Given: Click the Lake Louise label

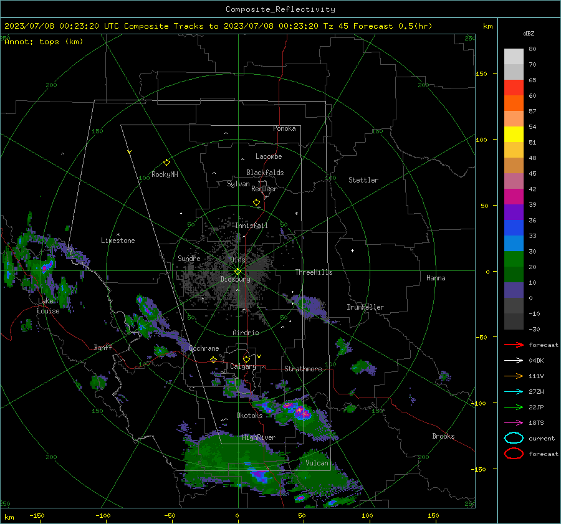Looking at the screenshot, I should point(48,306).
